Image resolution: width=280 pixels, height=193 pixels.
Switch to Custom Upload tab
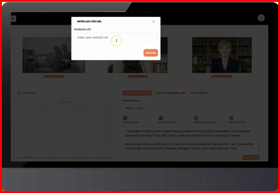click(x=199, y=93)
